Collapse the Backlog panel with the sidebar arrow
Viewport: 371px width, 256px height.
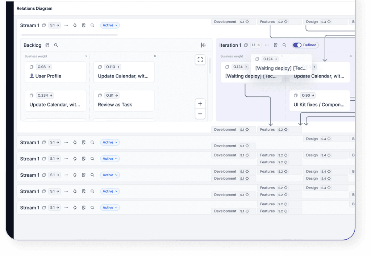pos(204,45)
